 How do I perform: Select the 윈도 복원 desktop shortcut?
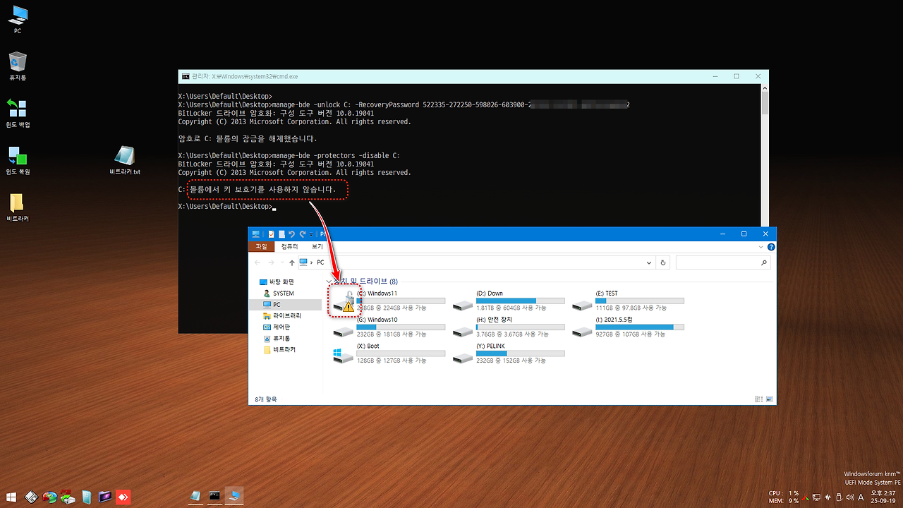point(18,160)
